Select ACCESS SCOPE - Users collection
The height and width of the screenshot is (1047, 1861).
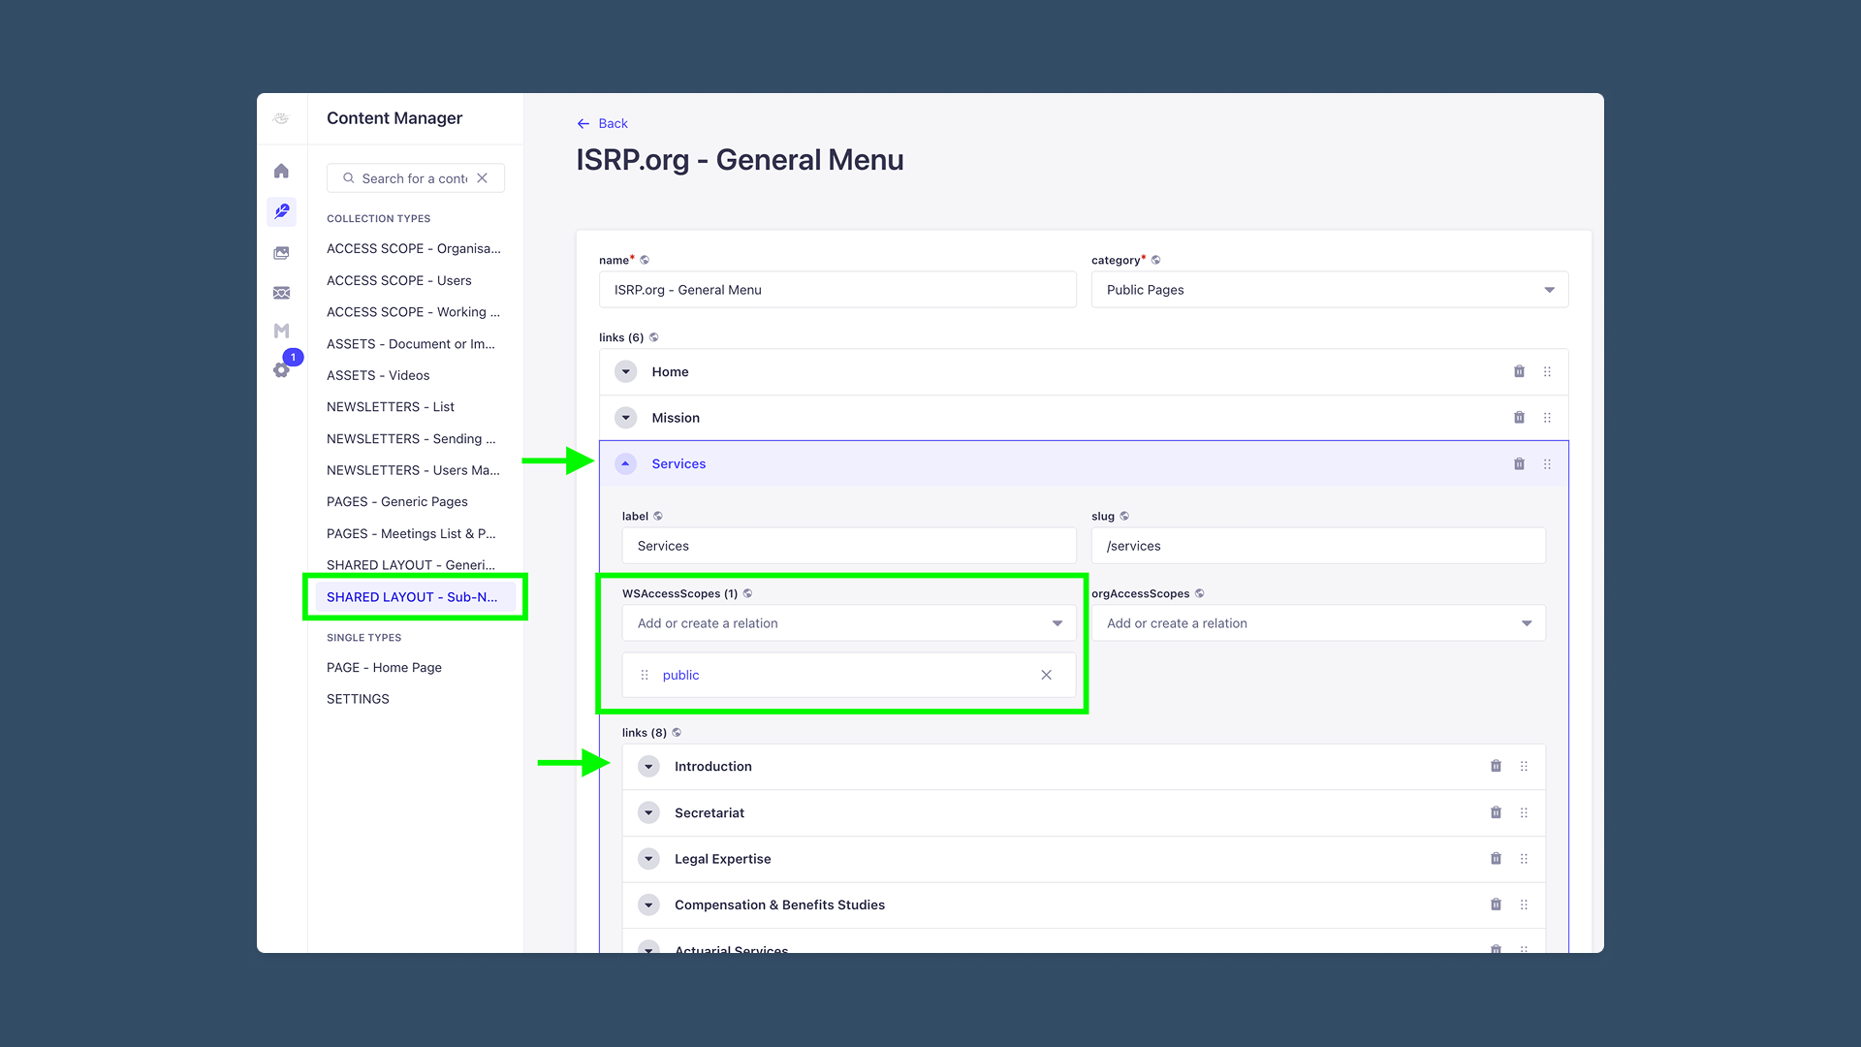pyautogui.click(x=399, y=281)
